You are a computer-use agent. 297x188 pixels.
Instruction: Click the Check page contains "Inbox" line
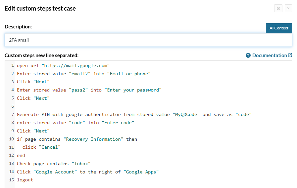(54, 164)
